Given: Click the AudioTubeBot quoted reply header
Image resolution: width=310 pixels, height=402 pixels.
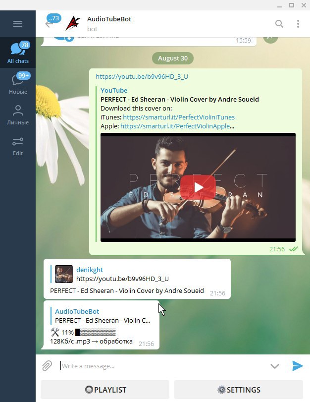Looking at the screenshot, I should point(77,311).
